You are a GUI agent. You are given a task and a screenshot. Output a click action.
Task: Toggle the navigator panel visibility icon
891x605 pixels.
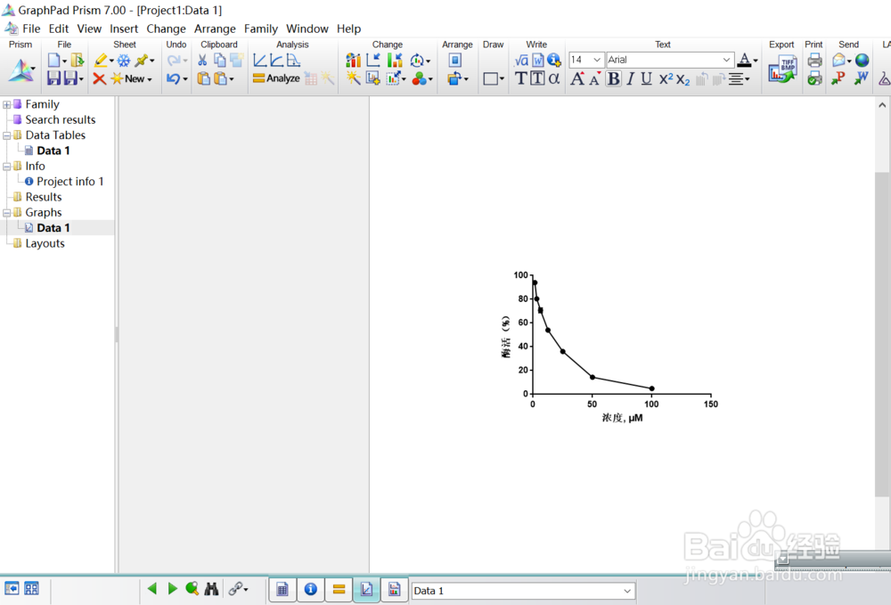pyautogui.click(x=12, y=589)
